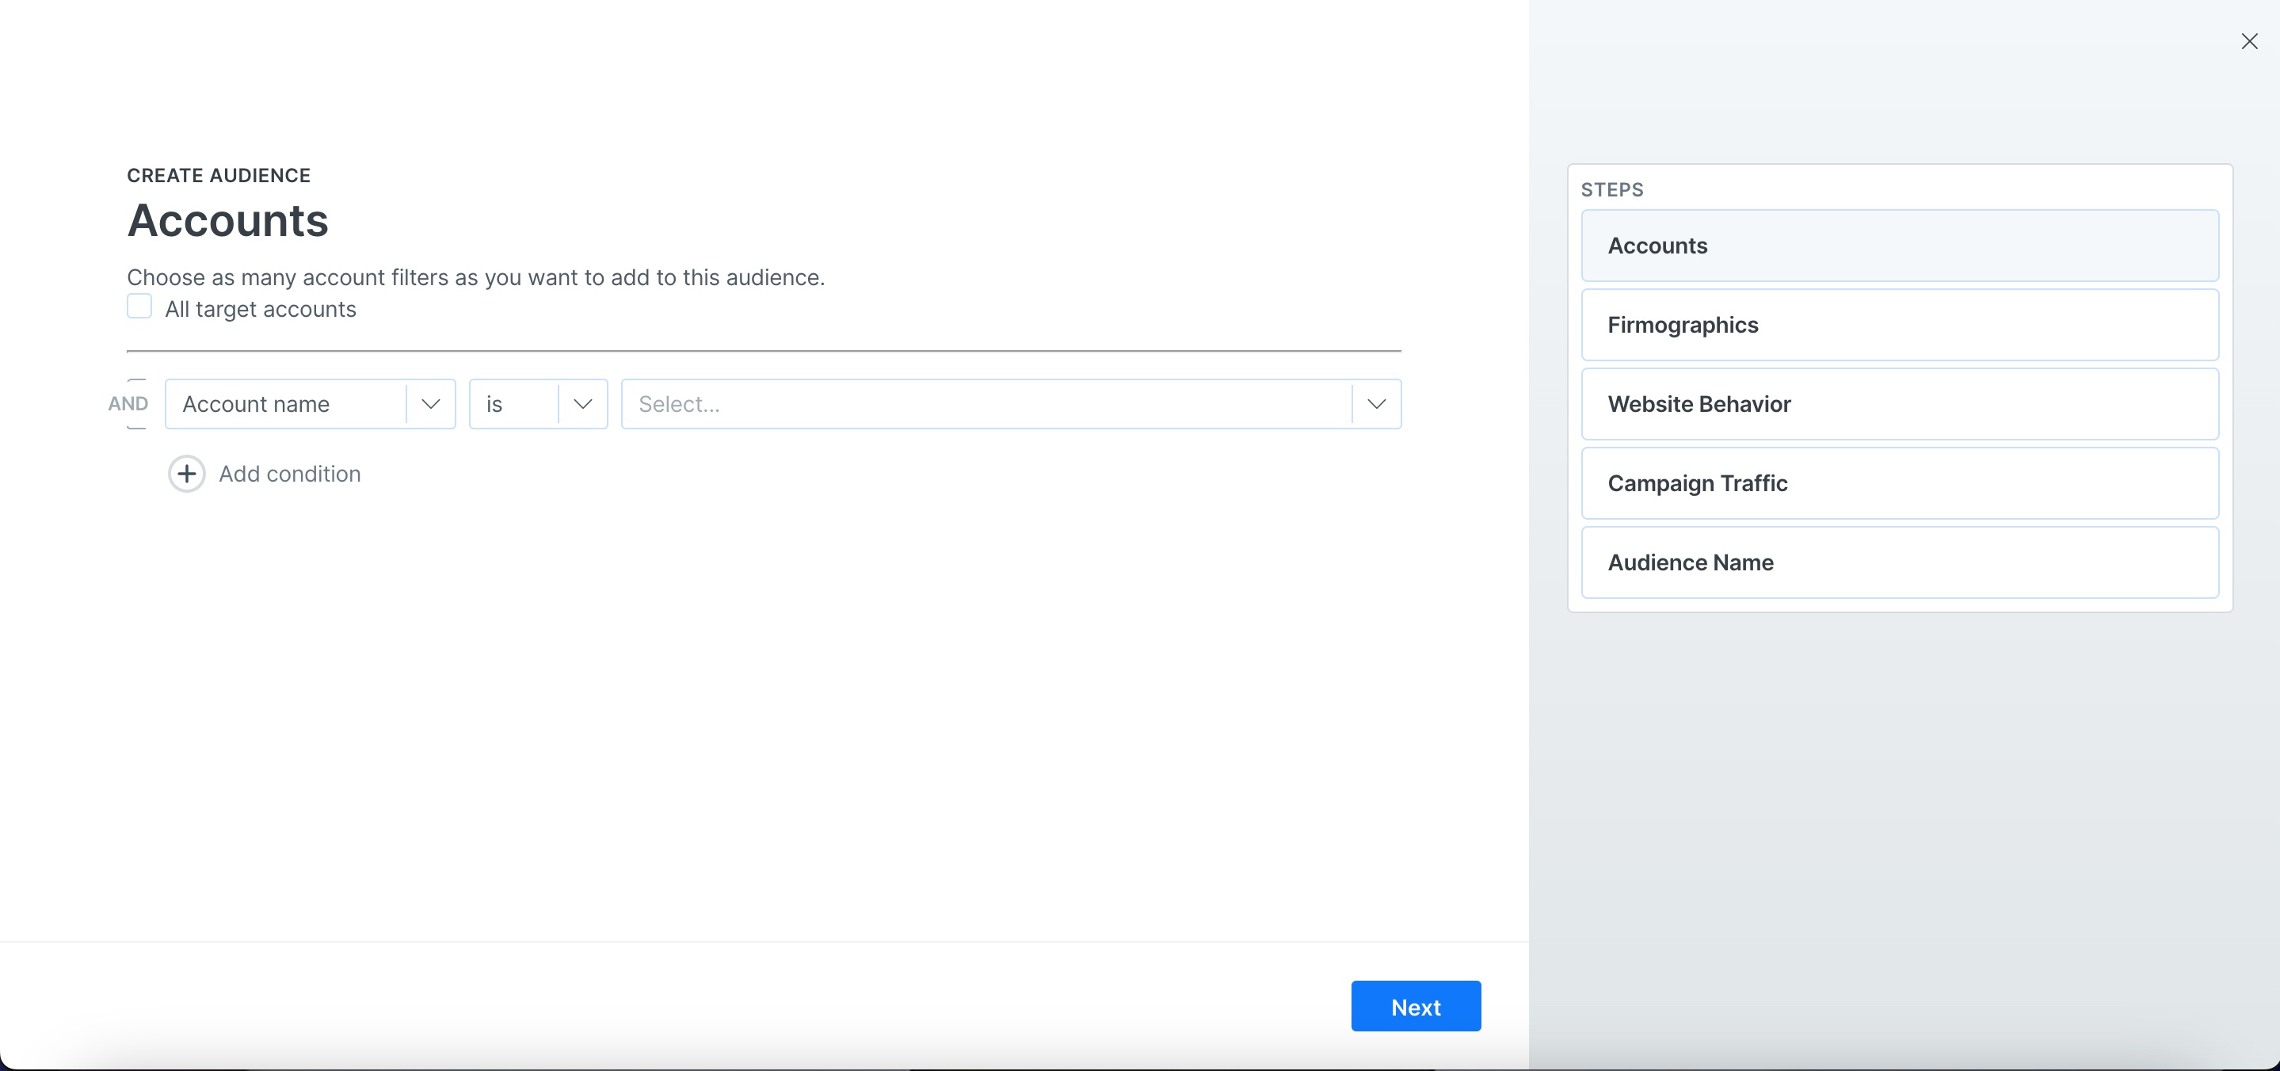Expand the Select... value chevron
The height and width of the screenshot is (1071, 2280).
1376,404
